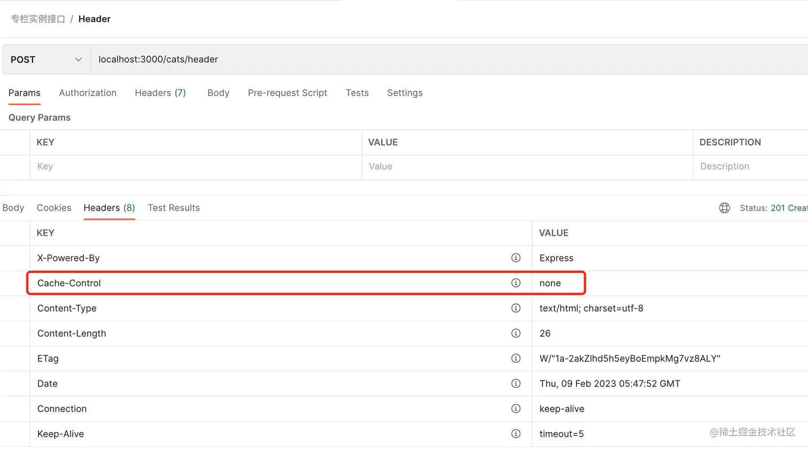Switch to the Tests tab
Screen dimensions: 808x450
(x=357, y=93)
